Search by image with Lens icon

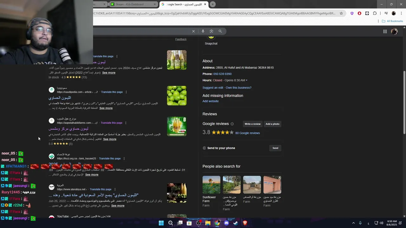[212, 31]
